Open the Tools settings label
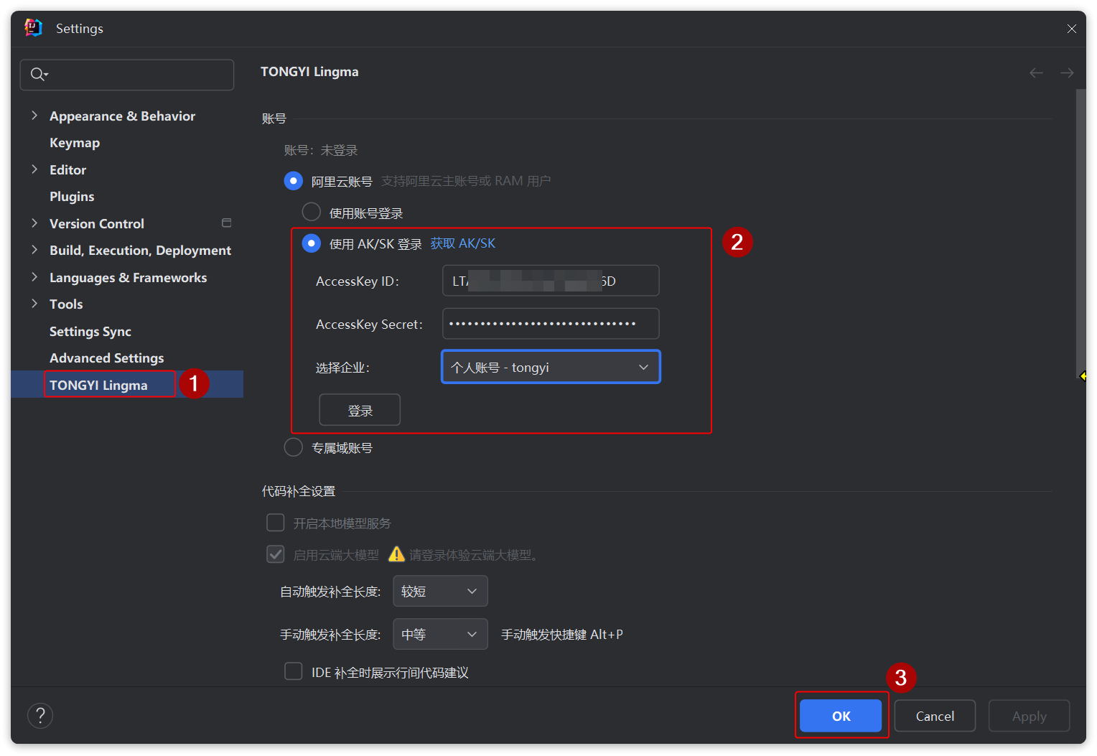The image size is (1097, 756). [x=66, y=304]
